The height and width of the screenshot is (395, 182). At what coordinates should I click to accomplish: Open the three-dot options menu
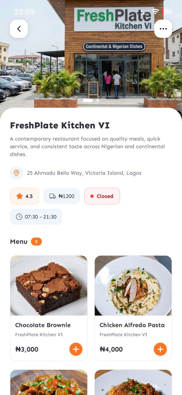pyautogui.click(x=163, y=28)
